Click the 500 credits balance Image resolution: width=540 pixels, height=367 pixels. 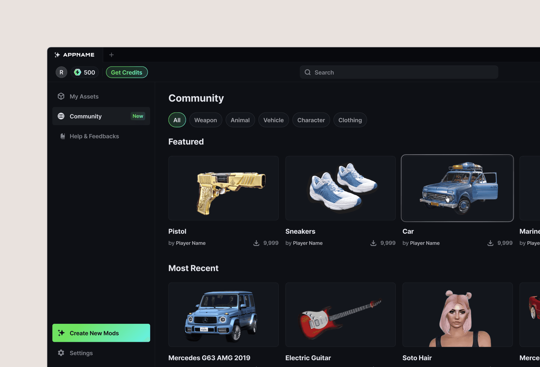(85, 72)
